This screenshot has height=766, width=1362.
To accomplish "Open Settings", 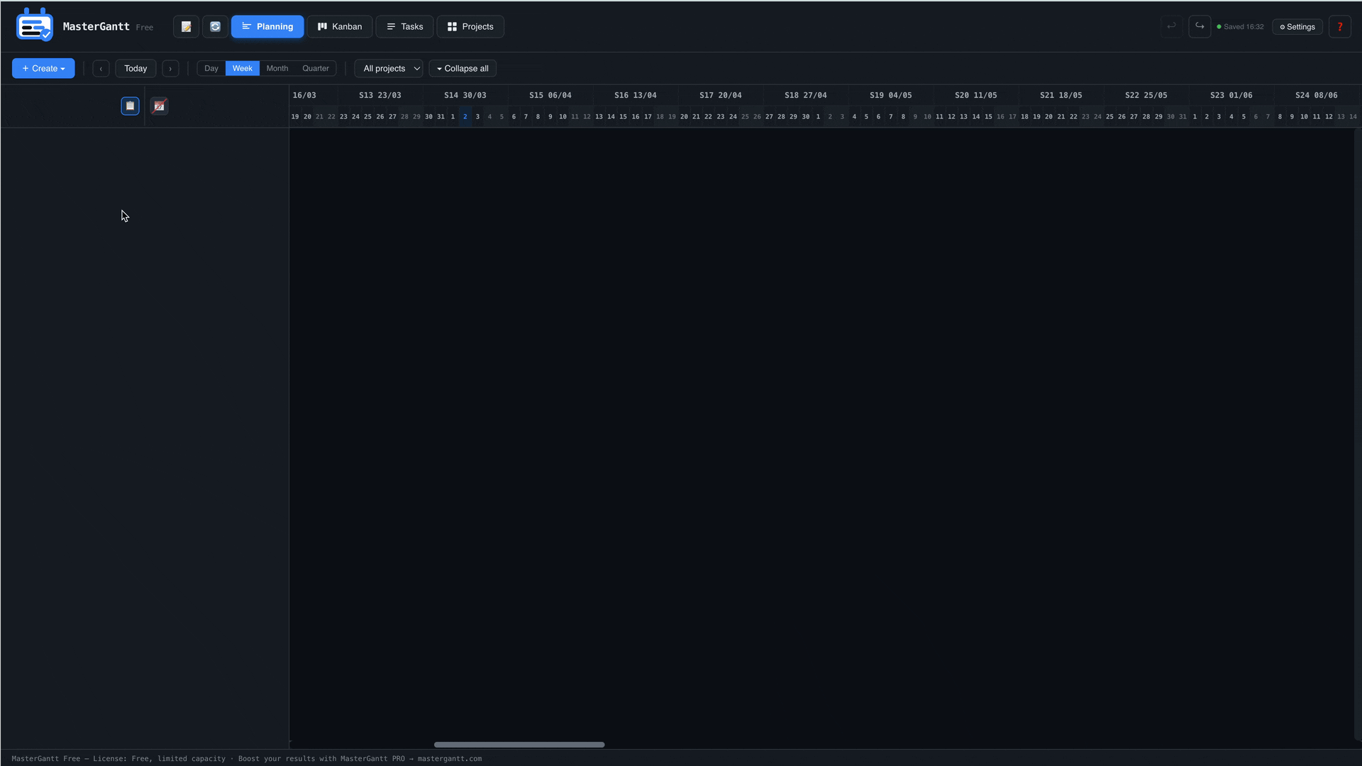I will pos(1297,27).
